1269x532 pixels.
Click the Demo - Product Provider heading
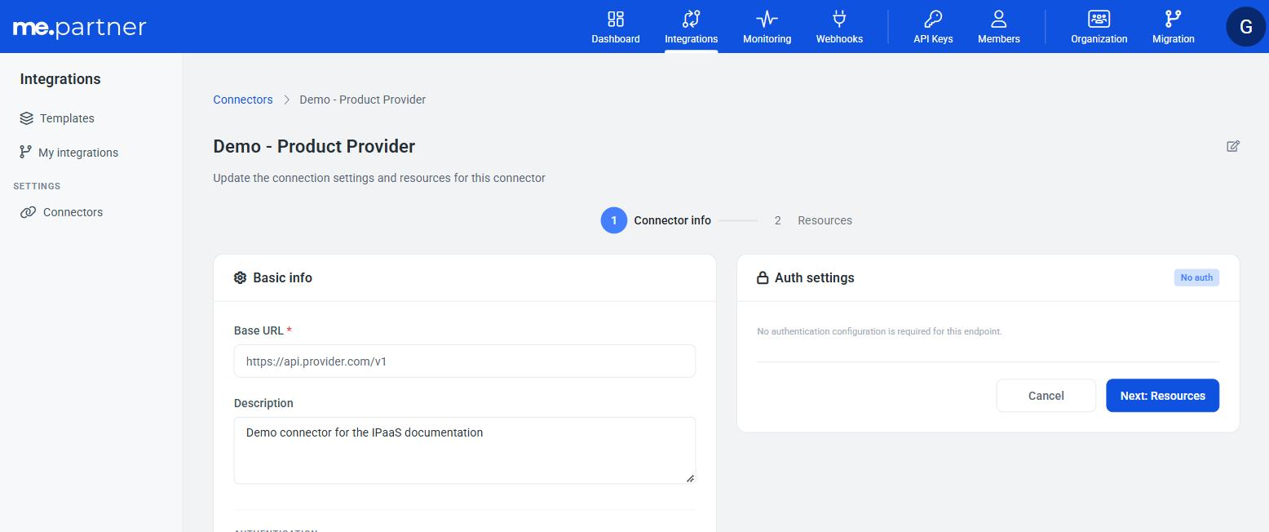coord(314,146)
